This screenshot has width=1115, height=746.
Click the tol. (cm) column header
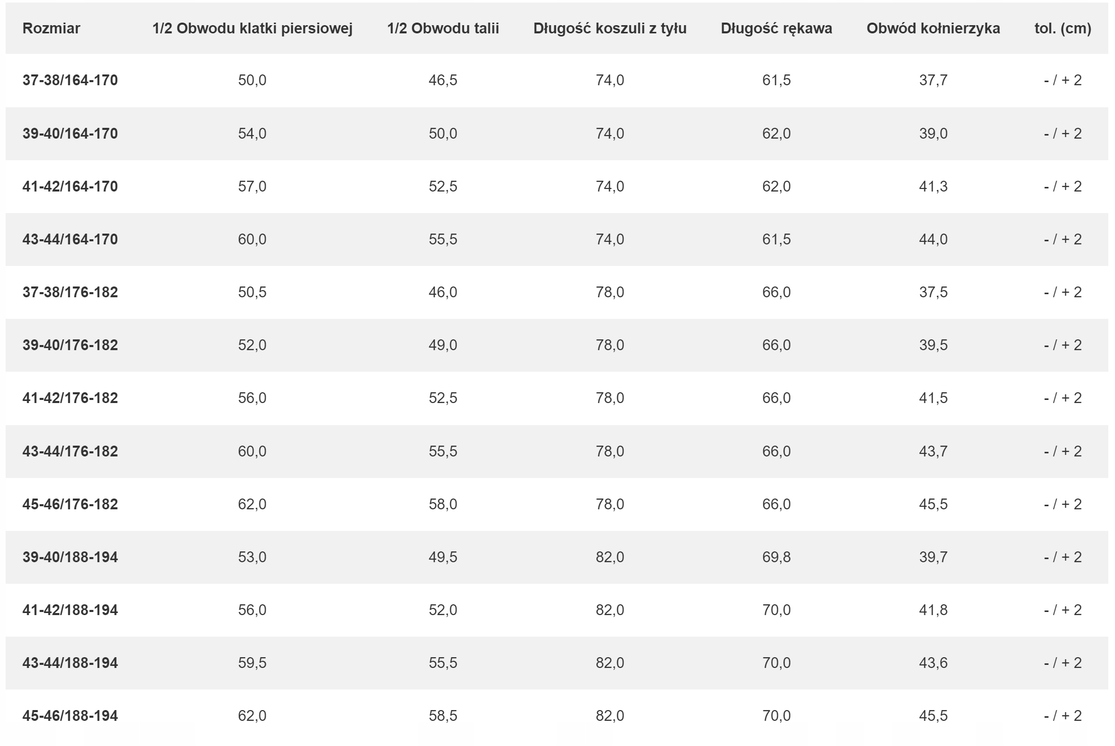[1063, 28]
